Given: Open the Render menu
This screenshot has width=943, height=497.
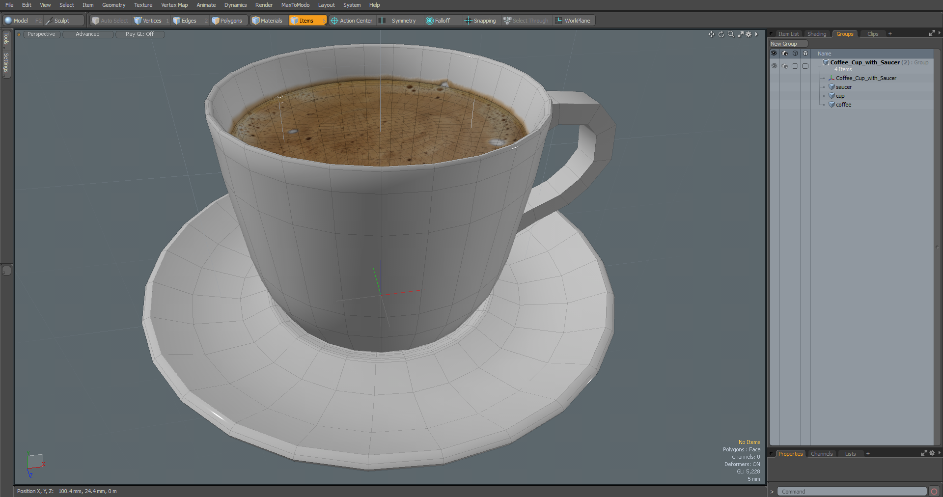Looking at the screenshot, I should click(x=264, y=5).
